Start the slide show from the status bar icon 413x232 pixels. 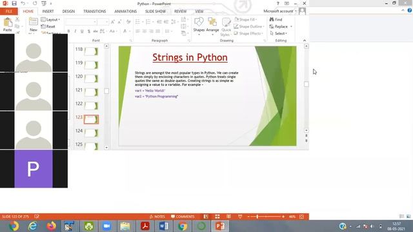(240, 217)
